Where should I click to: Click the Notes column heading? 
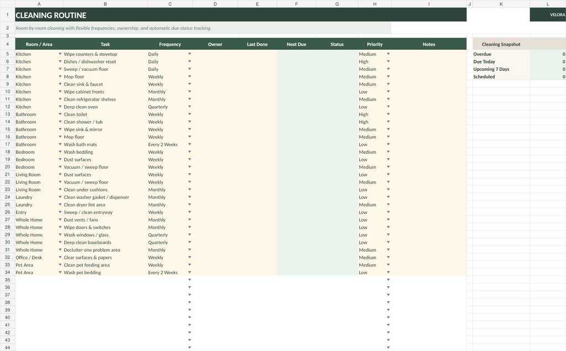(429, 44)
